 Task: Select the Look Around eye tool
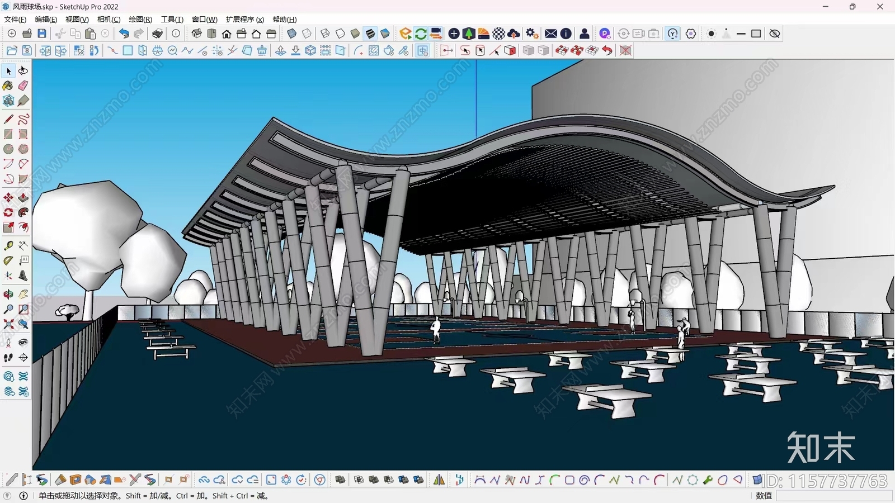coord(23,342)
